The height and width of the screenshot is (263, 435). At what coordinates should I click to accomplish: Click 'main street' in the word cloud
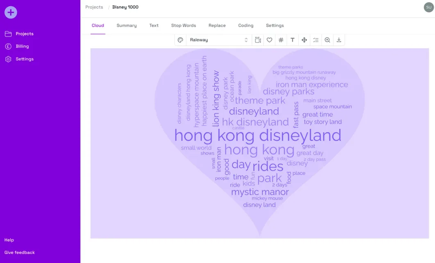click(317, 101)
